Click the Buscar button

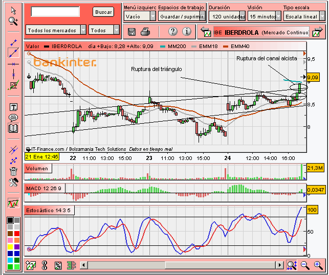point(103,12)
